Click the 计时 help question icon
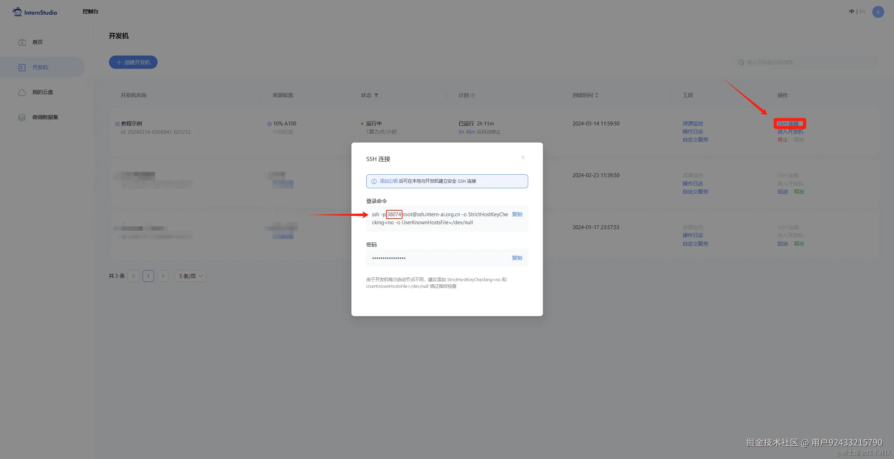Viewport: 894px width, 459px height. pyautogui.click(x=472, y=96)
